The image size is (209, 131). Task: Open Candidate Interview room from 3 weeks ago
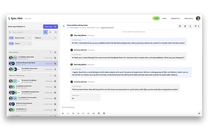pos(33,69)
